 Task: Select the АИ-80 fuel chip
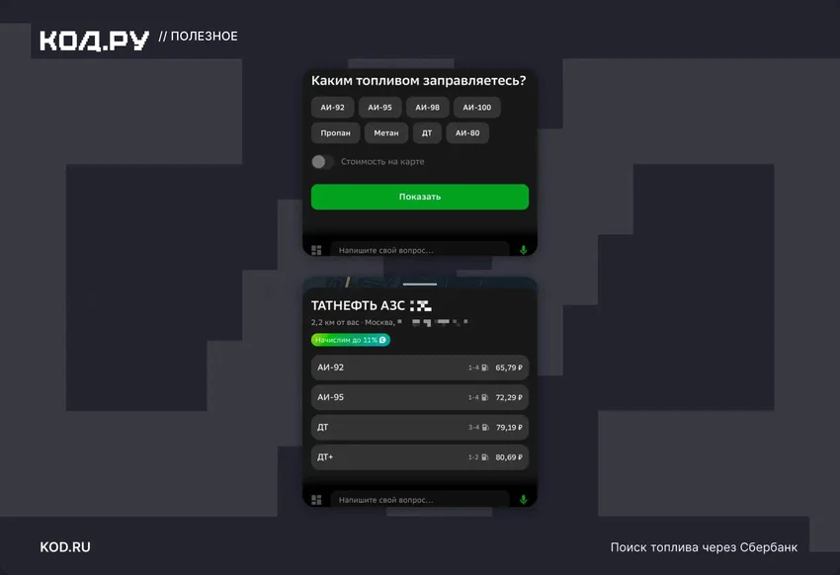pyautogui.click(x=467, y=132)
